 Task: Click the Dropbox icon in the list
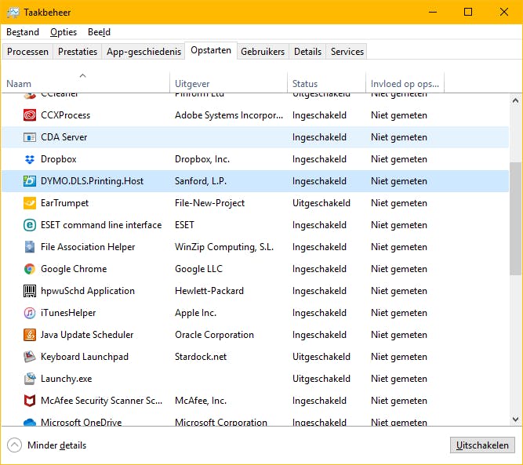(30, 159)
